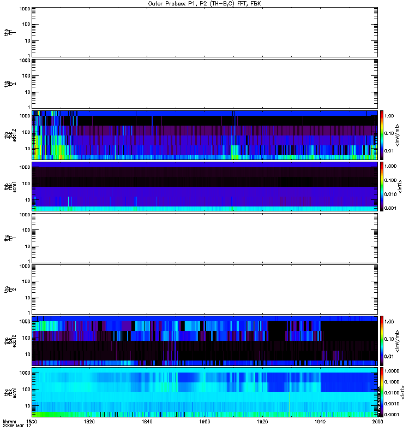Click the '1.00' value on thc edc12 color bar

click(389, 322)
